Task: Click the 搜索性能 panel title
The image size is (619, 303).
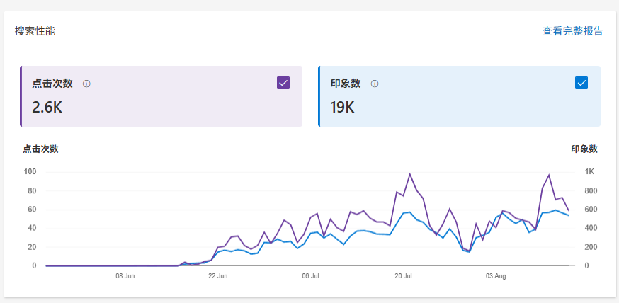Action: 35,31
